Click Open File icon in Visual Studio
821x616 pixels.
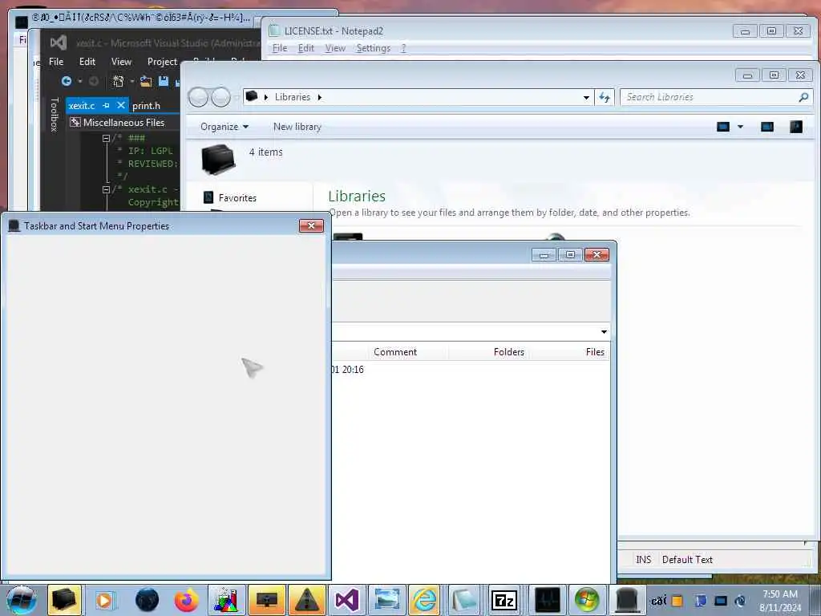click(146, 81)
